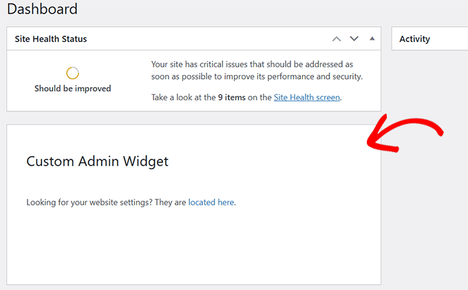Follow the 'located here' settings link
The width and height of the screenshot is (468, 290).
(211, 203)
